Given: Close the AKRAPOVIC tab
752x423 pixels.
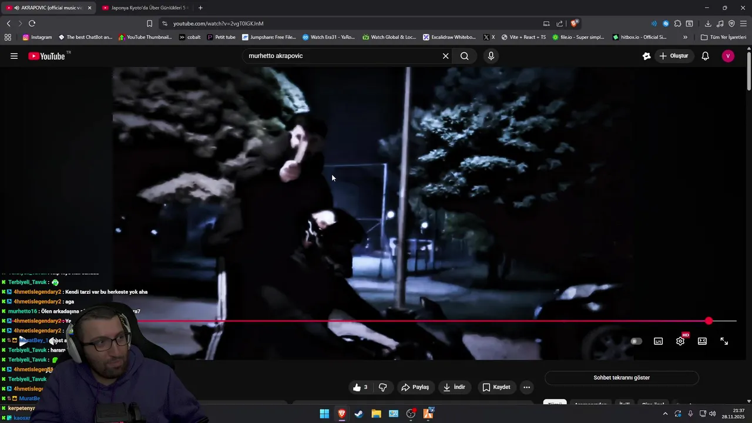Looking at the screenshot, I should pos(90,8).
